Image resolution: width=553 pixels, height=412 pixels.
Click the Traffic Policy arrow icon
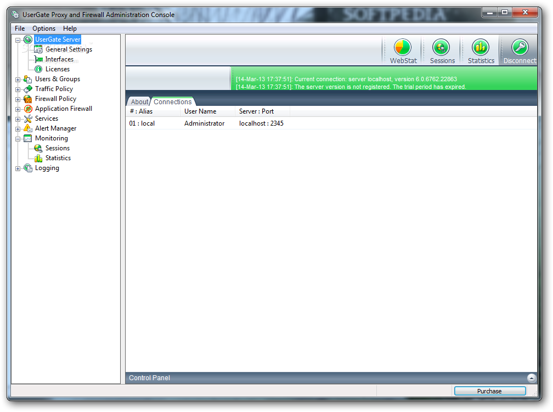pyautogui.click(x=28, y=89)
